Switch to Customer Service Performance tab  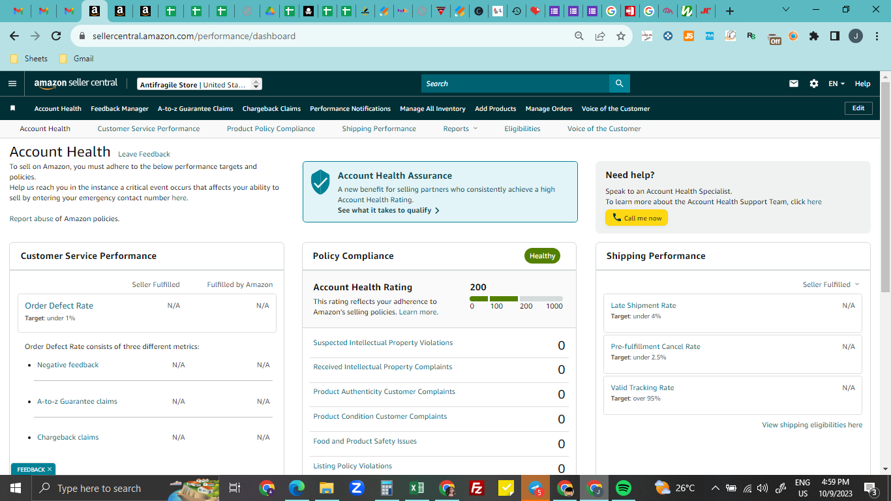coord(149,129)
